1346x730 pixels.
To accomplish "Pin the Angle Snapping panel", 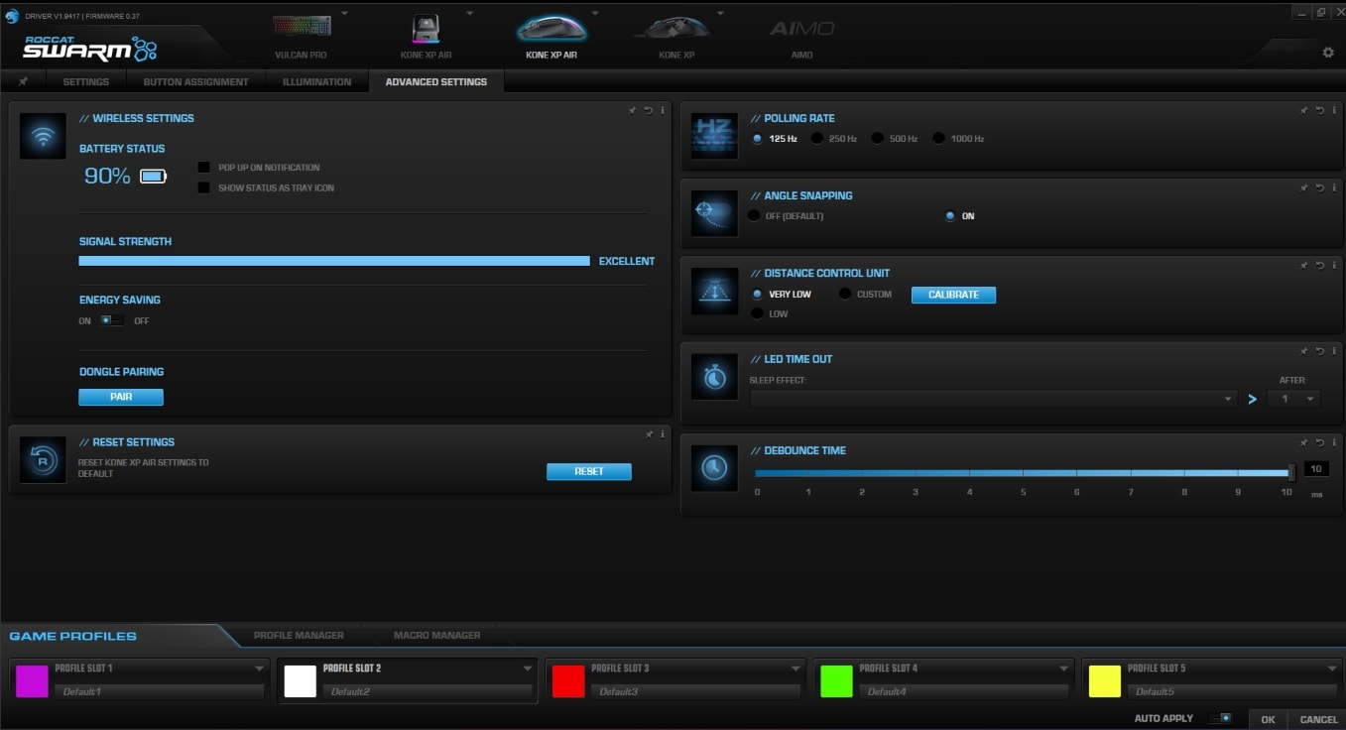I will click(1304, 187).
